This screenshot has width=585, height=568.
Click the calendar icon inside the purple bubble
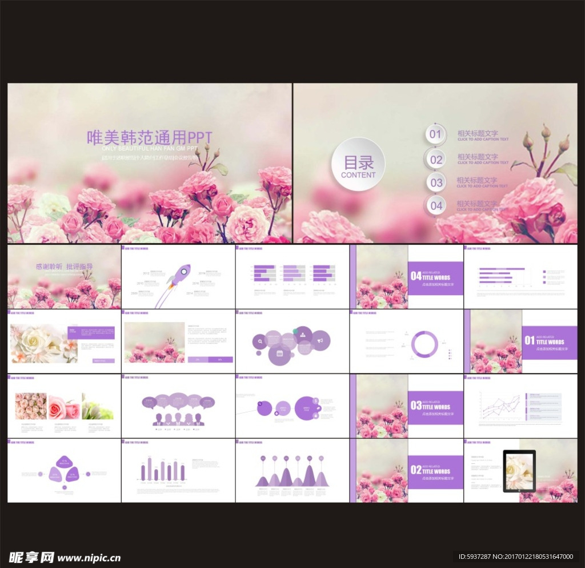279,353
